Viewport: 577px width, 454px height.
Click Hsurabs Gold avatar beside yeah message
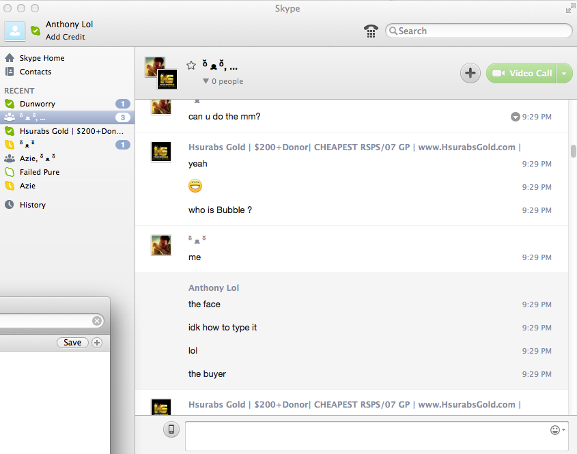(x=161, y=152)
